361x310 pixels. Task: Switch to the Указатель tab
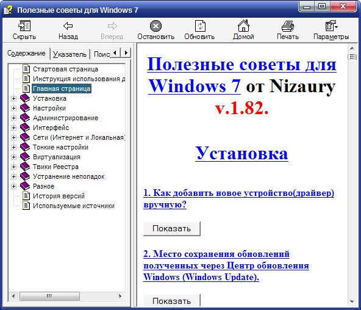(x=70, y=54)
